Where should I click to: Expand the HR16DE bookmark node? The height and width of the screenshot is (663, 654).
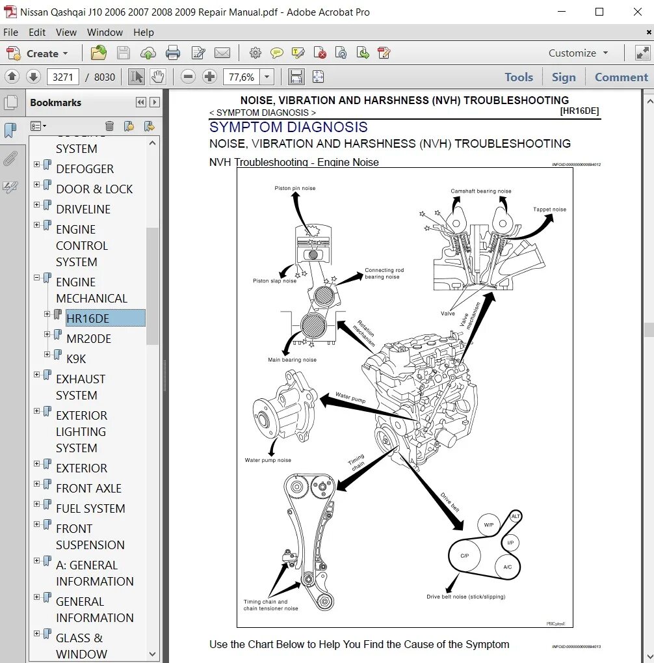pos(47,314)
